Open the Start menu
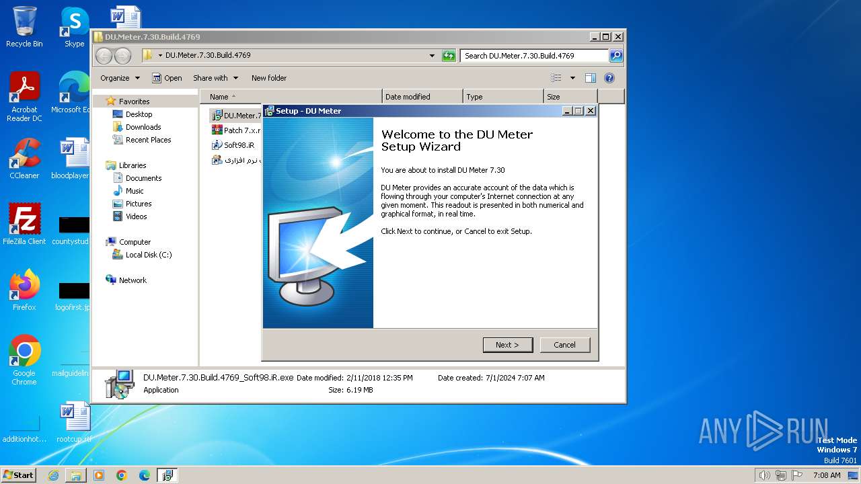861x484 pixels. coord(19,475)
